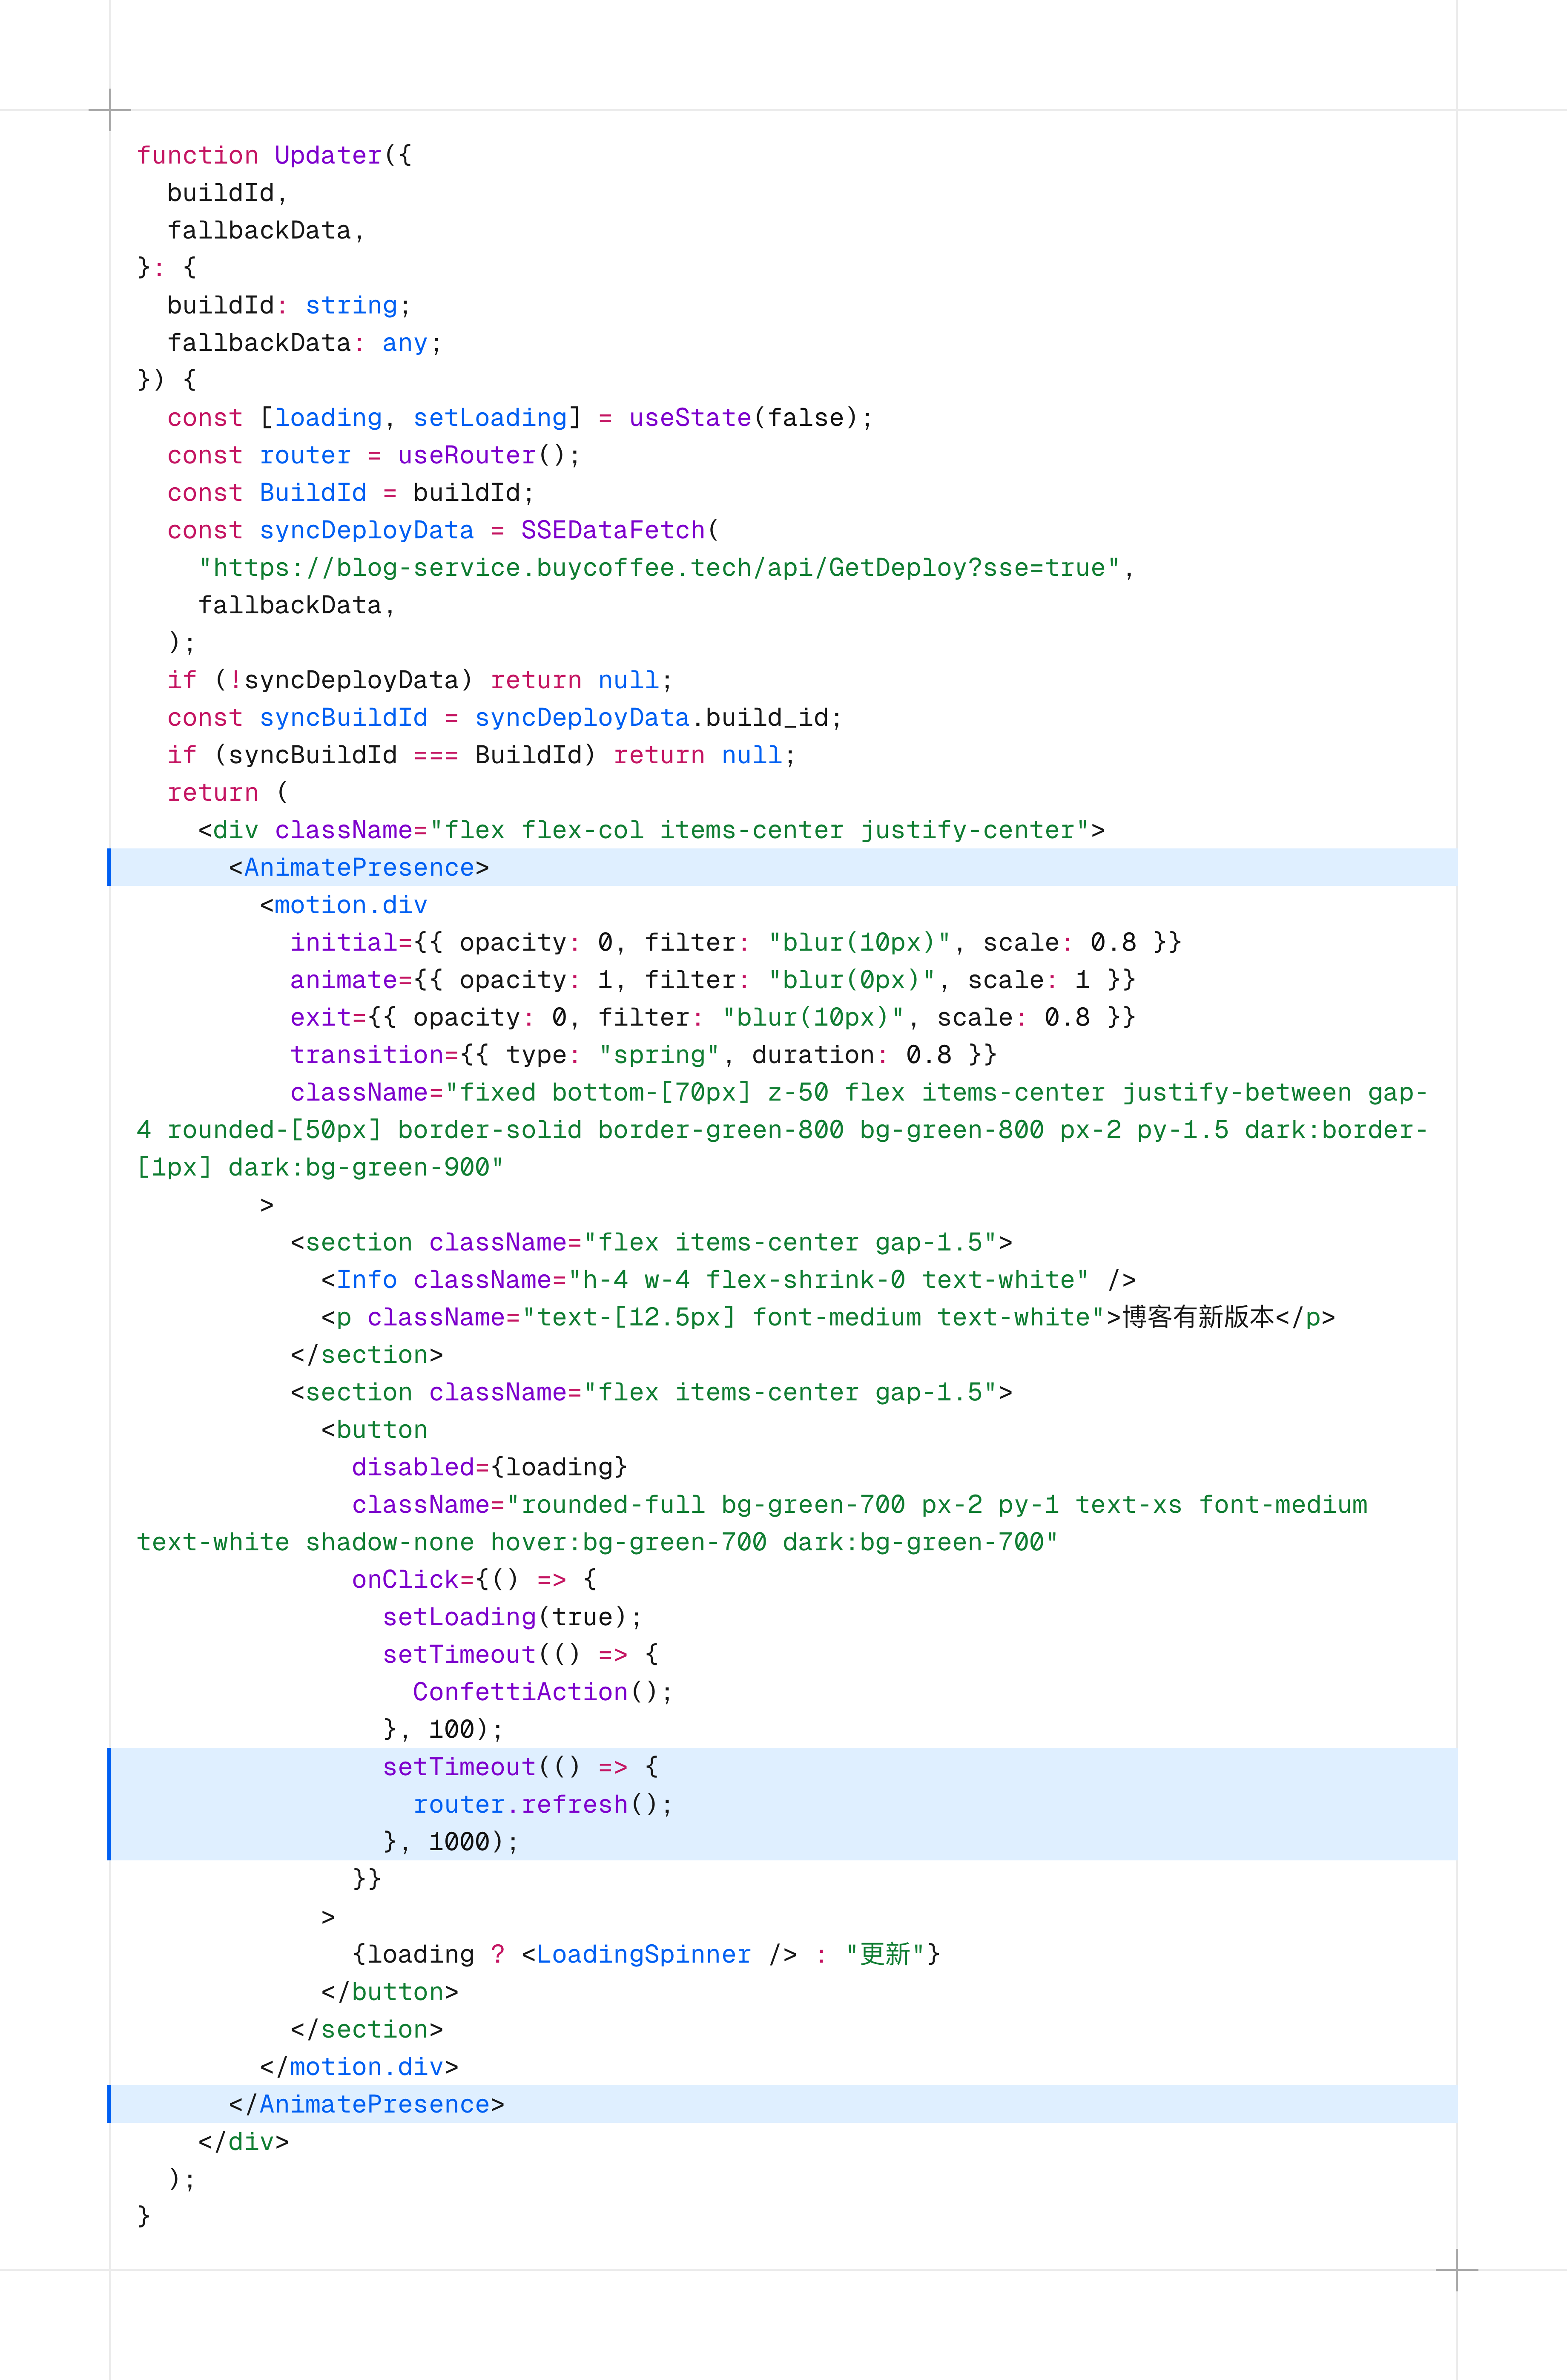
Task: Click the animate={{ opacity: 1 line
Action: [x=713, y=980]
